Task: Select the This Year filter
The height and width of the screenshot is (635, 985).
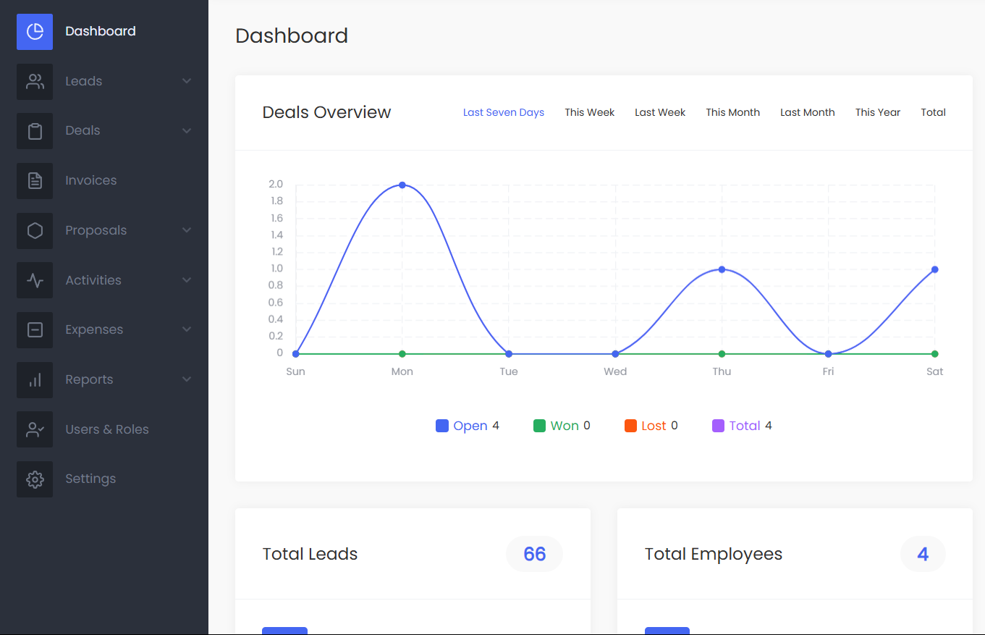Action: (878, 112)
